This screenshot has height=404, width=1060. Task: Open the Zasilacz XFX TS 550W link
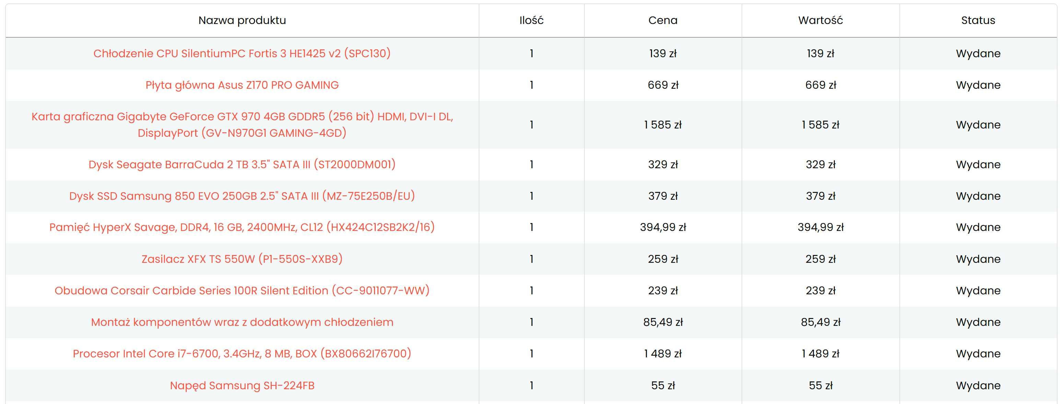pos(242,259)
